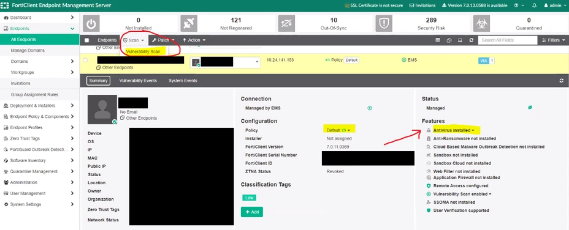Click the Remote Access configured shield icon
This screenshot has height=230, width=569.
429,186
